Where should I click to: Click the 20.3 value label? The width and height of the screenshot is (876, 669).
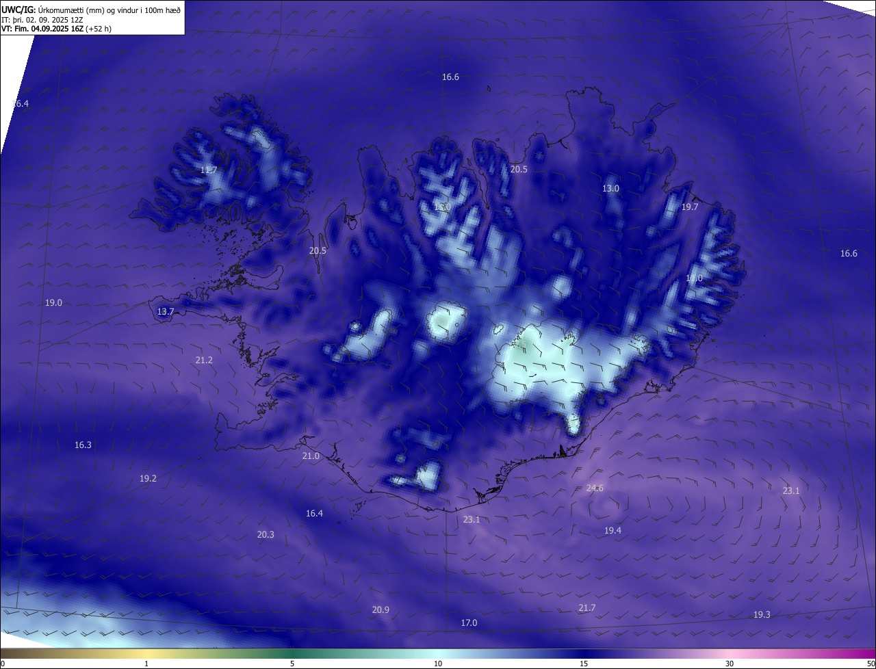pyautogui.click(x=266, y=535)
